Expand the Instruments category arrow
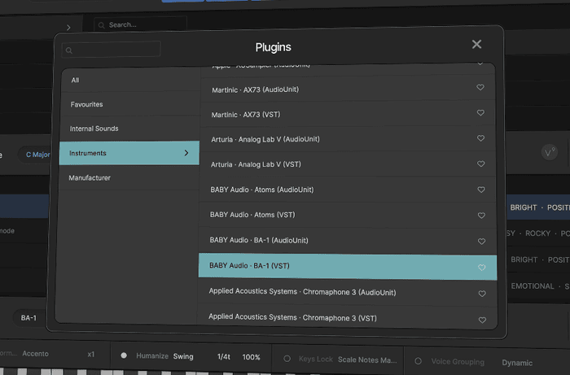 pos(186,153)
